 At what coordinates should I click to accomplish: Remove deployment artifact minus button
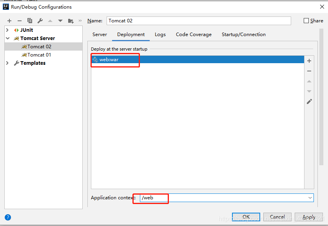coord(309,71)
